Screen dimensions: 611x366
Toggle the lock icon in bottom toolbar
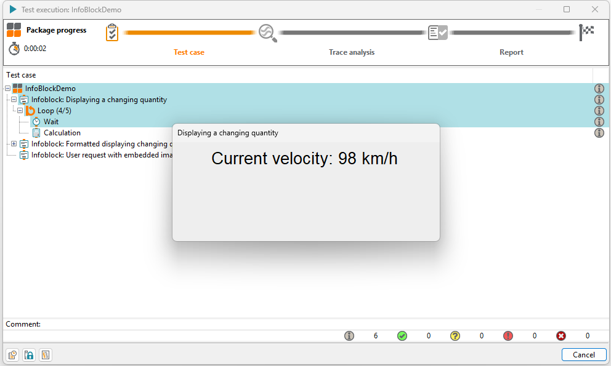(x=29, y=355)
